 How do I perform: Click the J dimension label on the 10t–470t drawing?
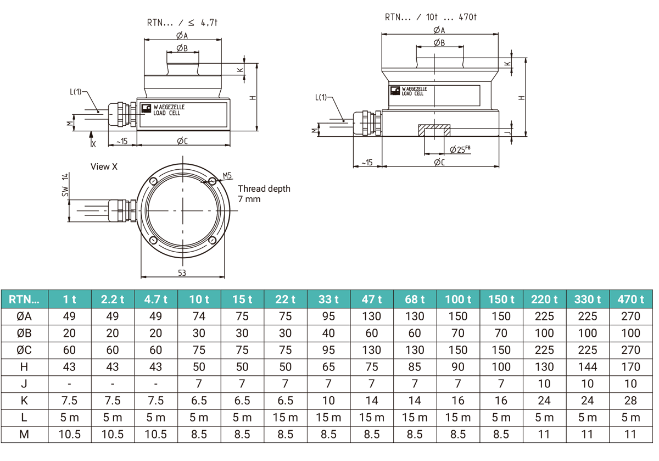point(509,131)
